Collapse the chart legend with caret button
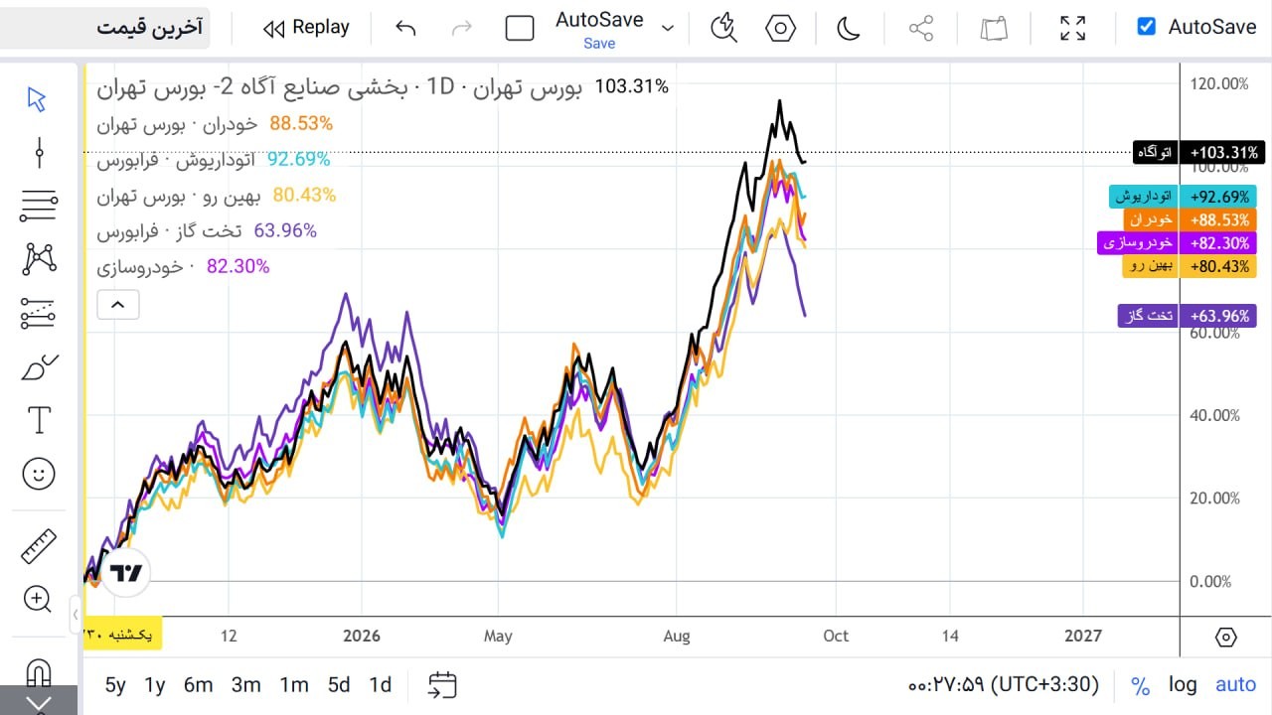 click(x=117, y=304)
